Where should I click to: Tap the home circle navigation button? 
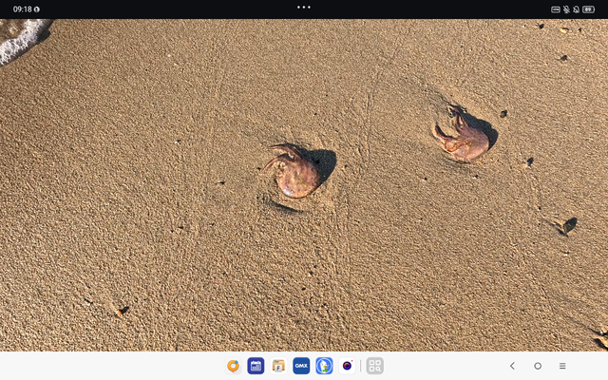(538, 366)
